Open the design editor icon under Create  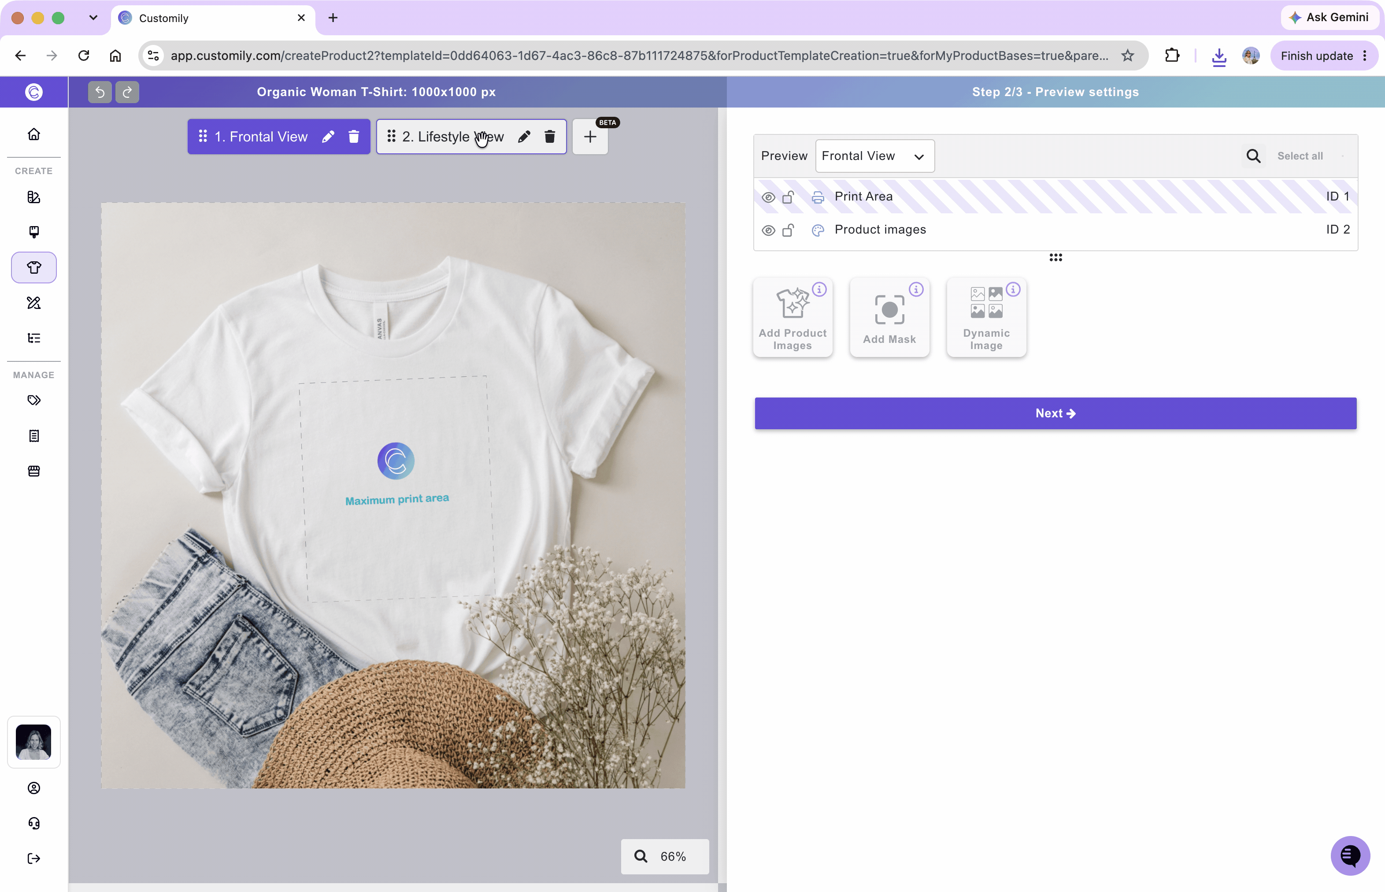coord(34,197)
